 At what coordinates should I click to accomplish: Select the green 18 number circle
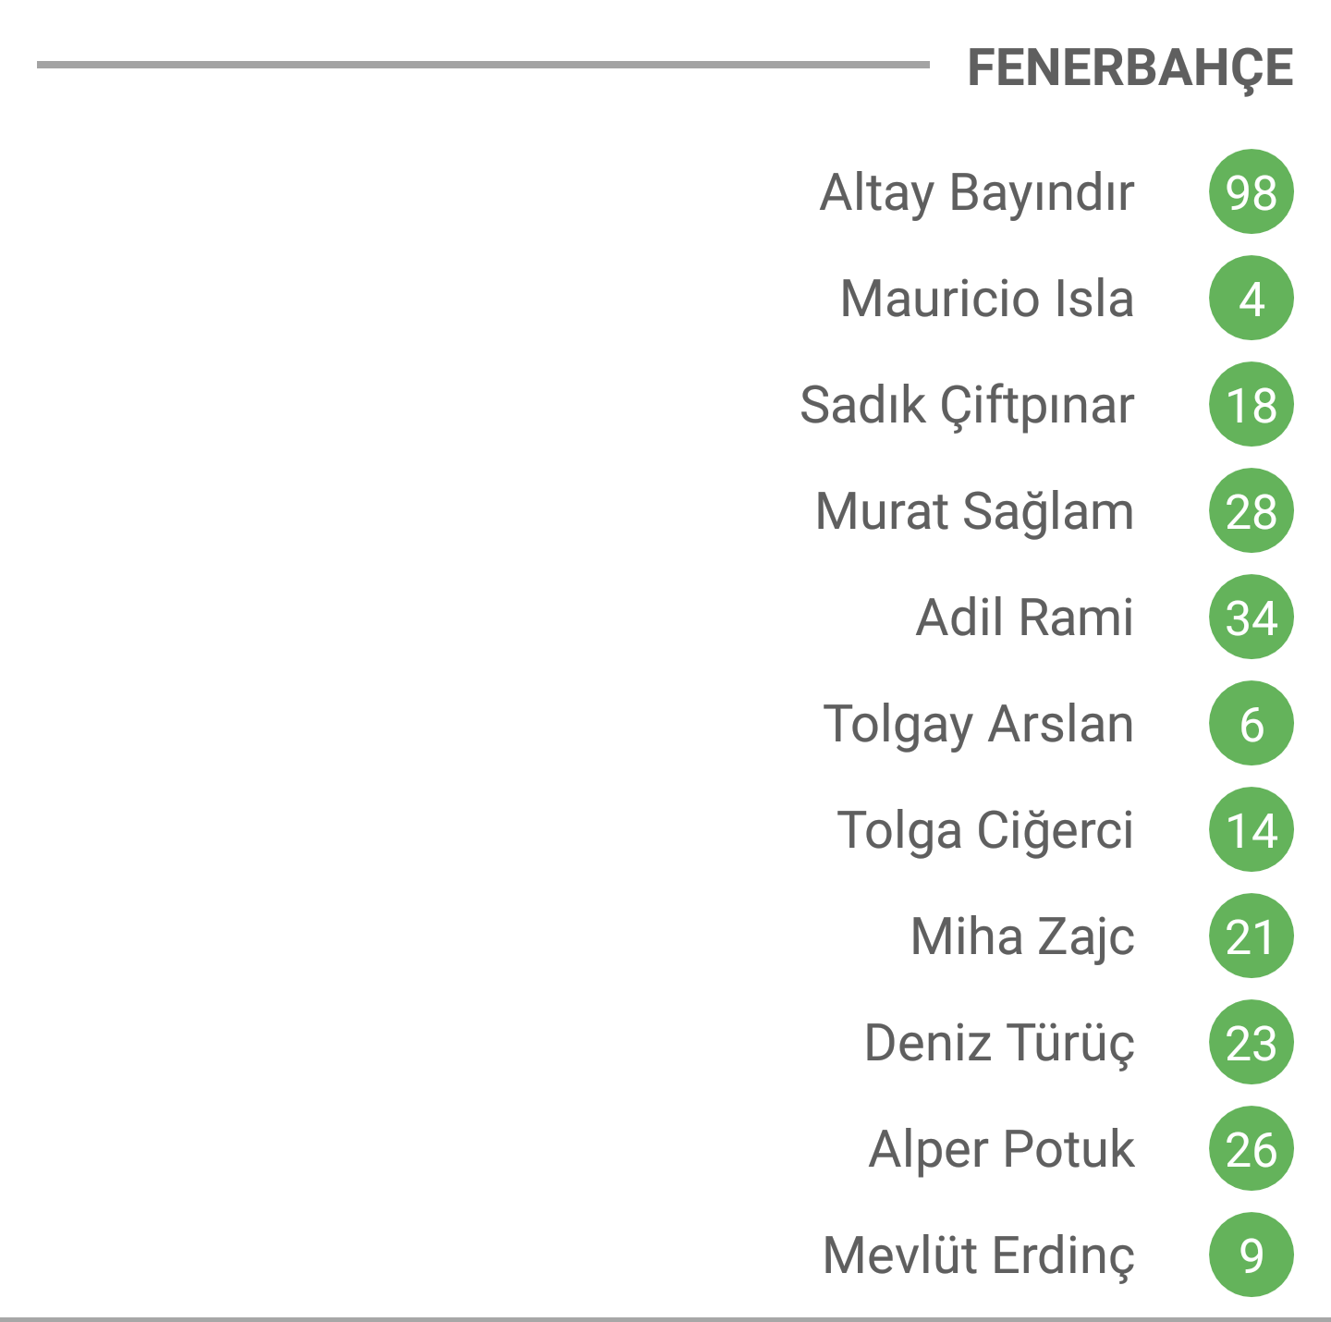click(1251, 404)
